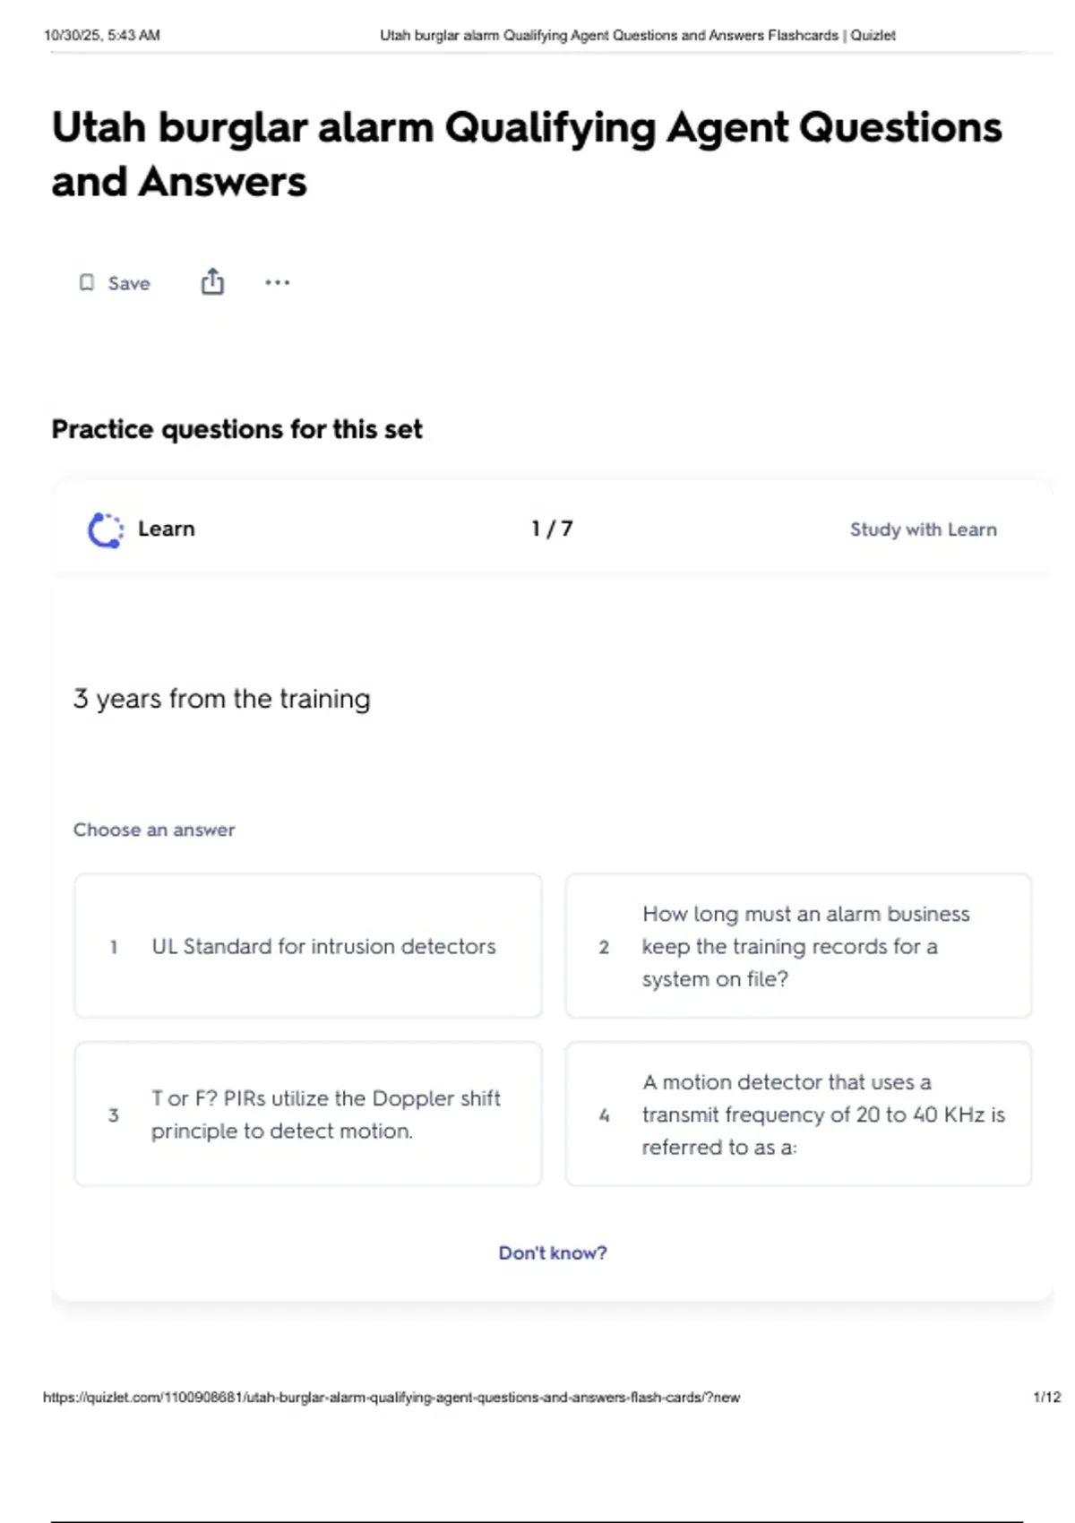The height and width of the screenshot is (1523, 1075).
Task: Pick the PIRs Doppler shift answer option
Action: [x=308, y=1114]
